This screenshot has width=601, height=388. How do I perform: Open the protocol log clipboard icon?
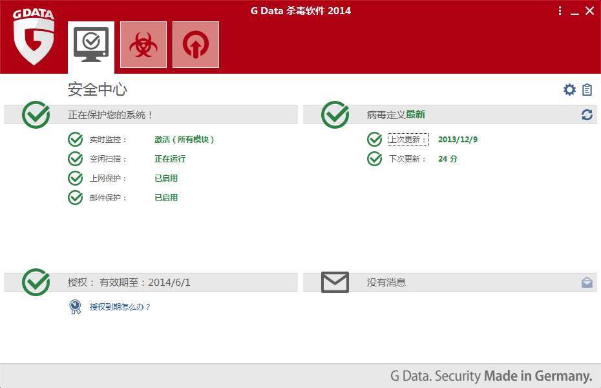tap(587, 90)
